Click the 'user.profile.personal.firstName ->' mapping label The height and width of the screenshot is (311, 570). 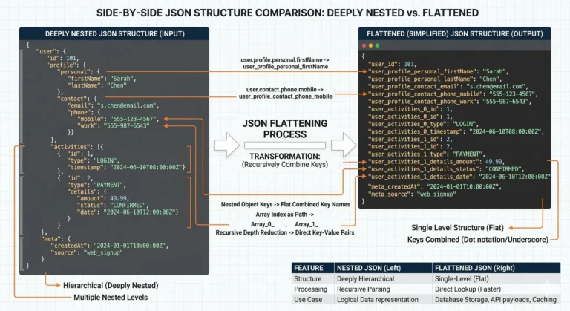click(285, 59)
